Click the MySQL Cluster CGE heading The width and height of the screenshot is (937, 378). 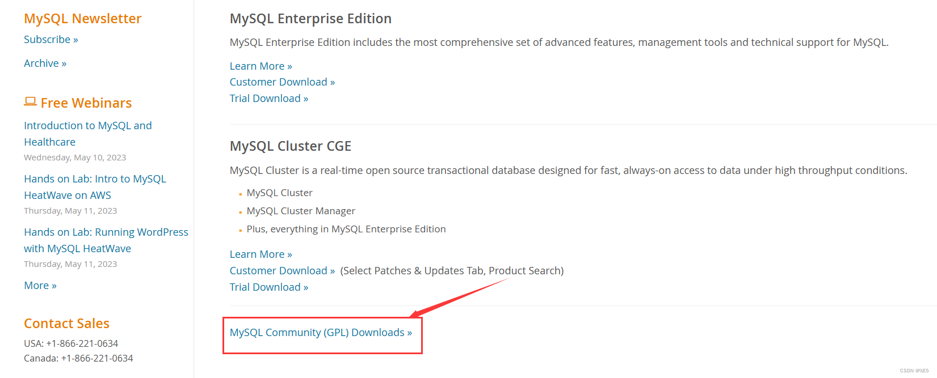pos(291,146)
